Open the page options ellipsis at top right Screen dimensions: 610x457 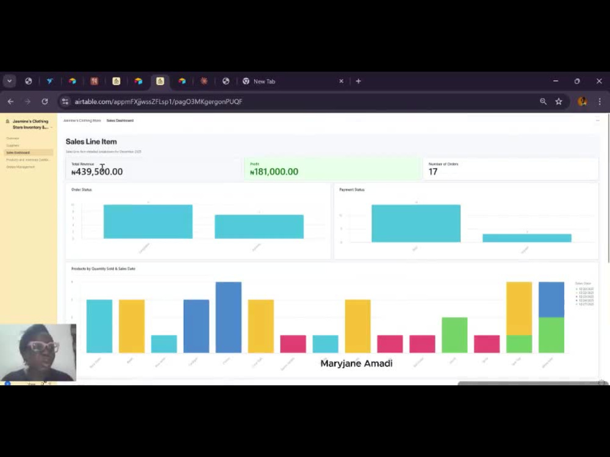pyautogui.click(x=598, y=121)
